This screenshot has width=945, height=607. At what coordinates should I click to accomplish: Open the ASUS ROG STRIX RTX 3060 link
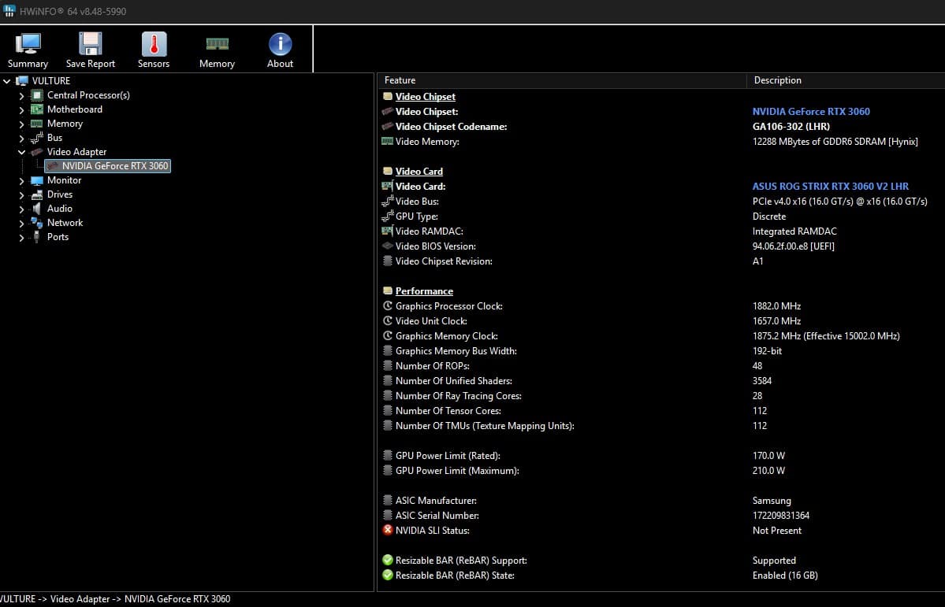pyautogui.click(x=831, y=187)
